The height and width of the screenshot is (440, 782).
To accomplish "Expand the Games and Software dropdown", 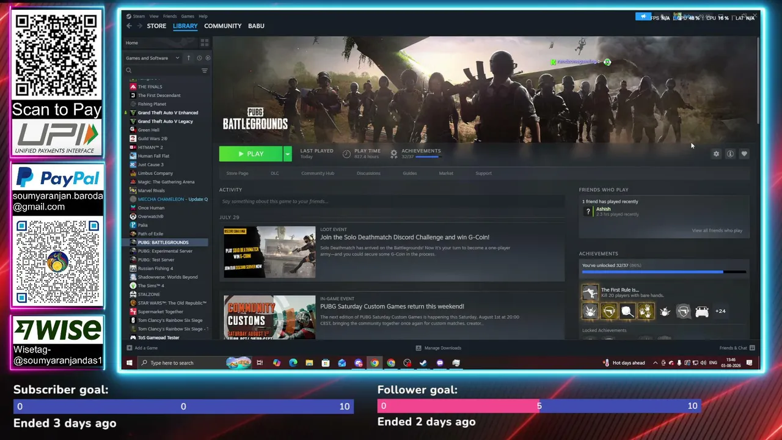I will pos(153,58).
